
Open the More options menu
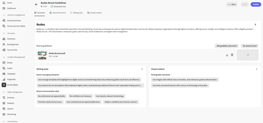[x=232, y=4]
